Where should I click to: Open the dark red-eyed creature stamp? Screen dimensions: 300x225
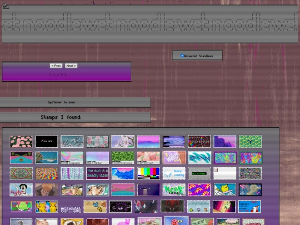pos(172,206)
